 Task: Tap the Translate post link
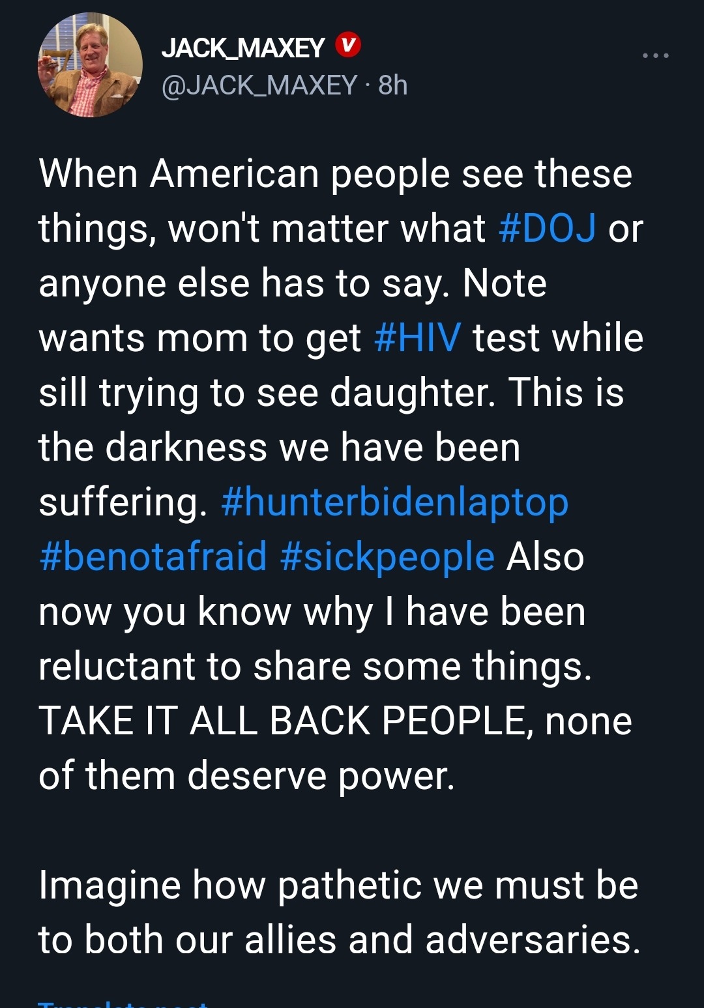click(123, 1003)
